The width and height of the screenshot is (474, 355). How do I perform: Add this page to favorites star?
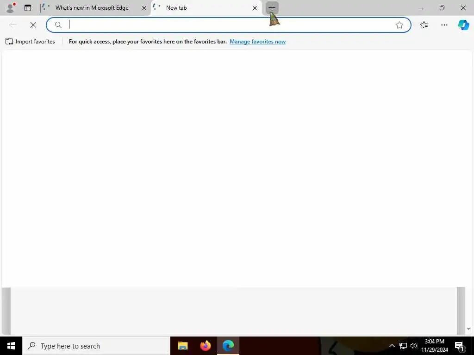point(399,25)
